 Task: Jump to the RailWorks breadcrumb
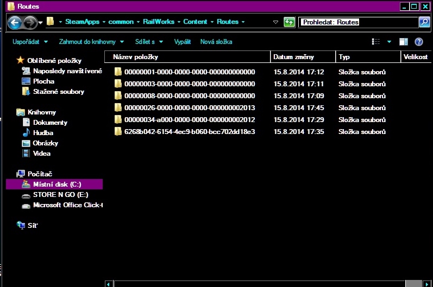[159, 22]
